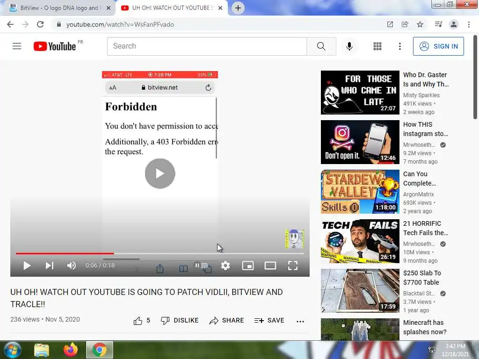Enable miniplayer mode
The width and height of the screenshot is (479, 359).
[248, 266]
